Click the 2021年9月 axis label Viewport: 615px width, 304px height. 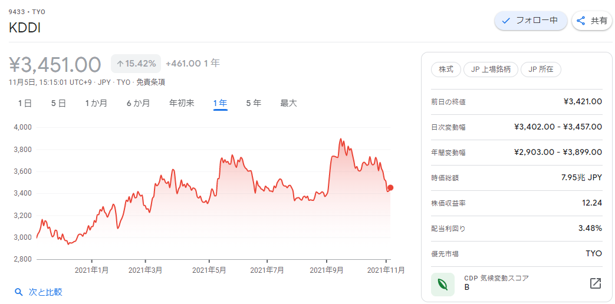coord(327,270)
